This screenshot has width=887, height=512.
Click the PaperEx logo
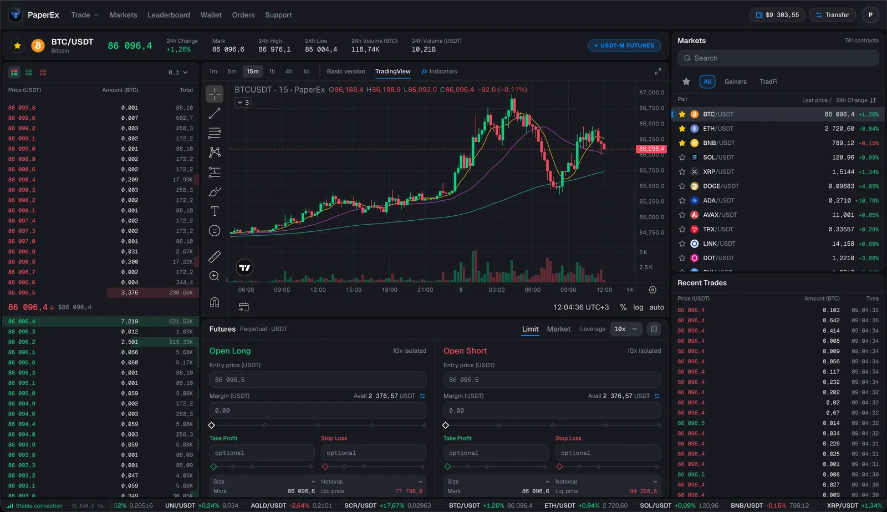pos(34,15)
